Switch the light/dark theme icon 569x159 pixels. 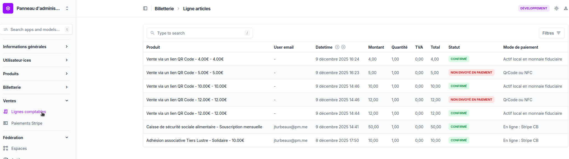(556, 9)
